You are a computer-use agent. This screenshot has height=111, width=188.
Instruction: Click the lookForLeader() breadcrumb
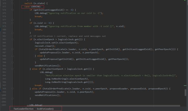click(45, 109)
